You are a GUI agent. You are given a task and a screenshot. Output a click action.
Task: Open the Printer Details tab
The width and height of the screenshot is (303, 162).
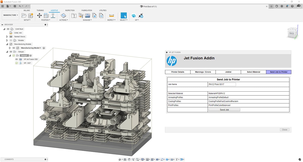click(x=178, y=72)
